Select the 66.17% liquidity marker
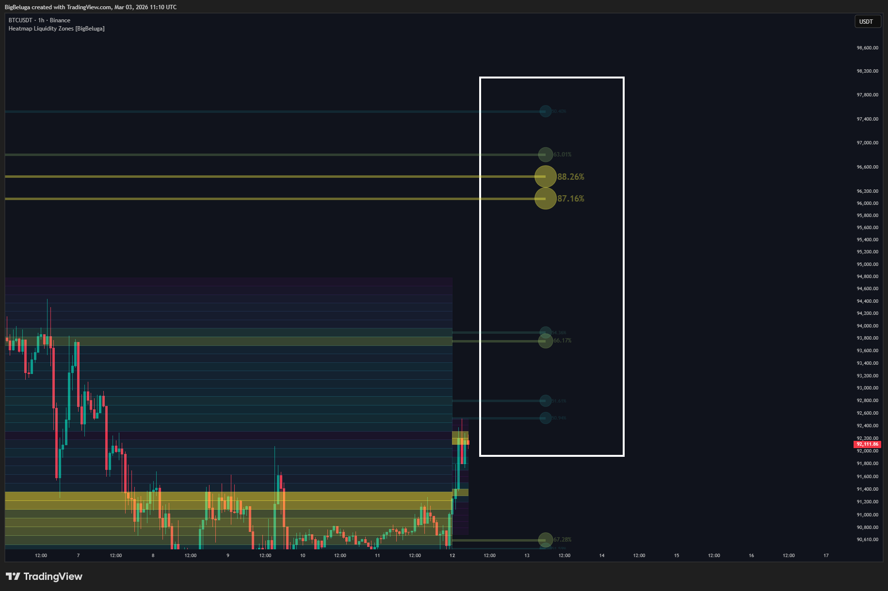Image resolution: width=888 pixels, height=591 pixels. pos(546,341)
